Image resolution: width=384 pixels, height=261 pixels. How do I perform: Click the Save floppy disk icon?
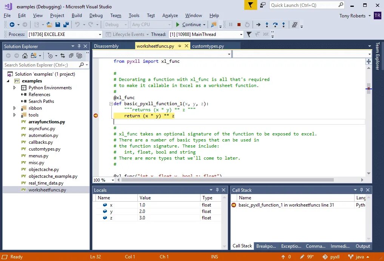tap(58, 25)
